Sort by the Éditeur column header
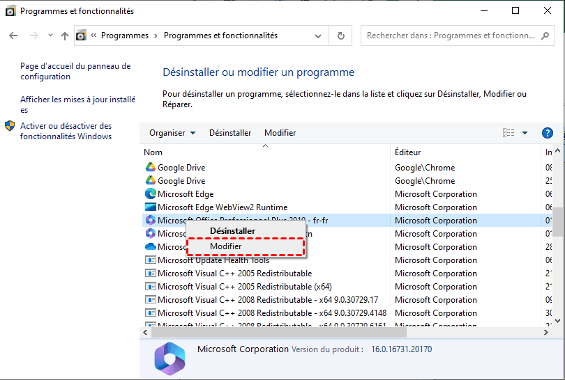The width and height of the screenshot is (565, 380). pos(407,152)
